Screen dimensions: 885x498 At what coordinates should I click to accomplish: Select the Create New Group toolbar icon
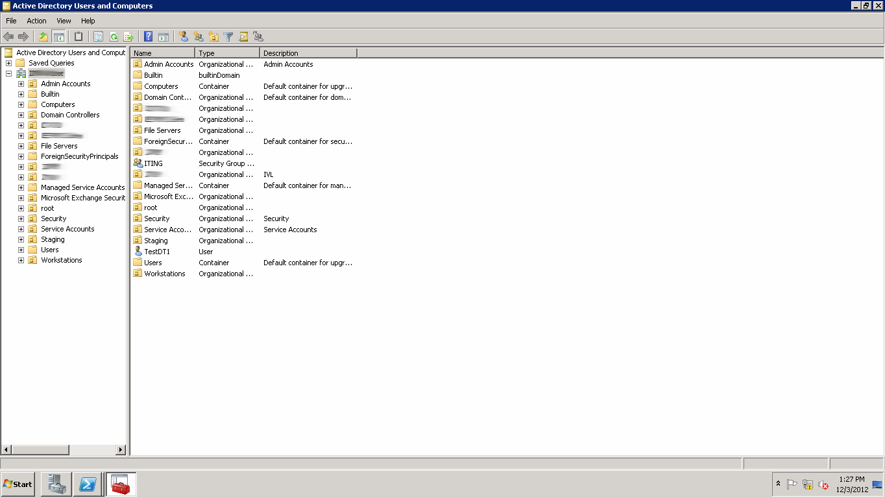(x=199, y=36)
